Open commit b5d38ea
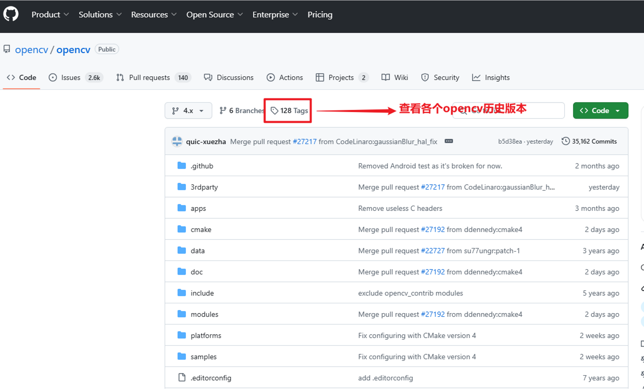The width and height of the screenshot is (644, 389). click(x=510, y=142)
